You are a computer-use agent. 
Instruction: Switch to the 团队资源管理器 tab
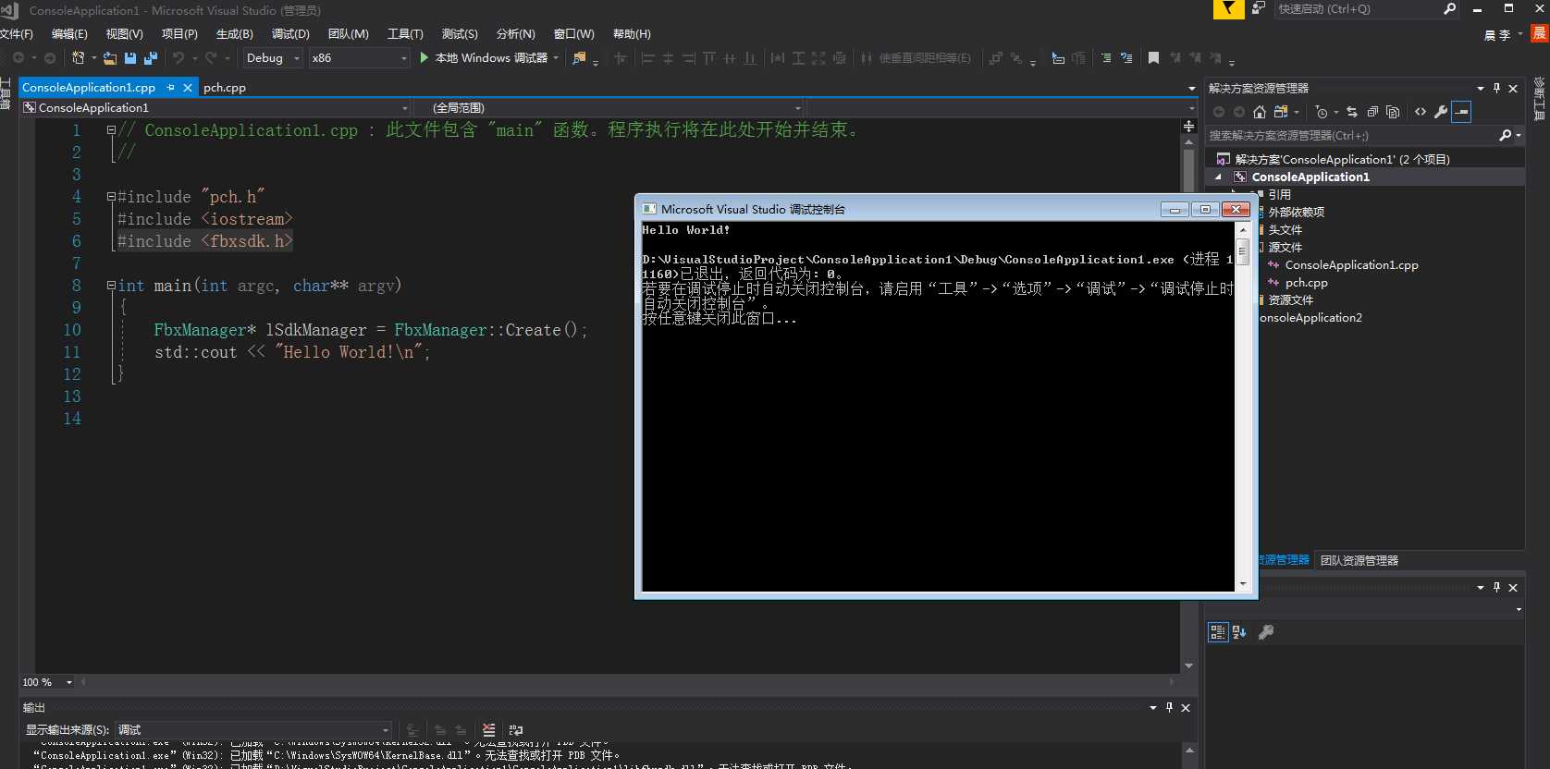pyautogui.click(x=1359, y=560)
